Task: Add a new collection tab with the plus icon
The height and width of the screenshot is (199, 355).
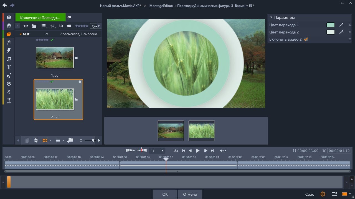Action: (69, 17)
